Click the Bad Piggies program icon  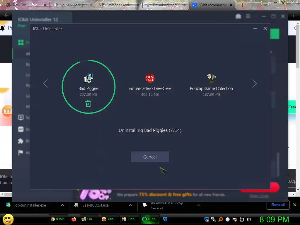[88, 78]
